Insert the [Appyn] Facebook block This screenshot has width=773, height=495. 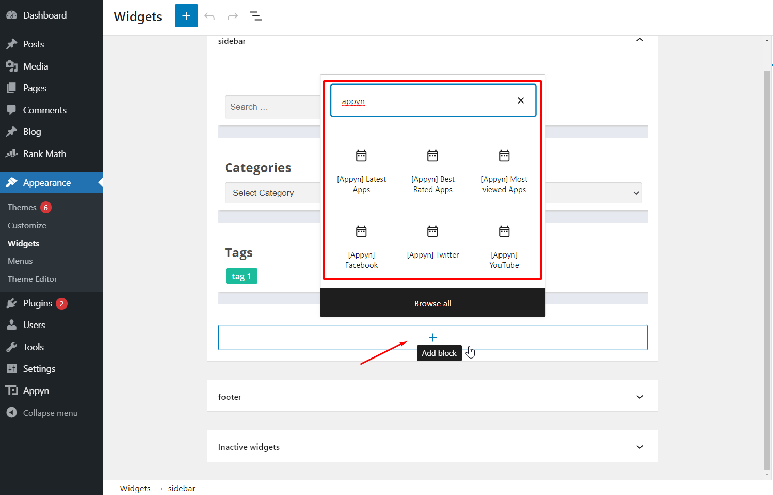(x=361, y=247)
